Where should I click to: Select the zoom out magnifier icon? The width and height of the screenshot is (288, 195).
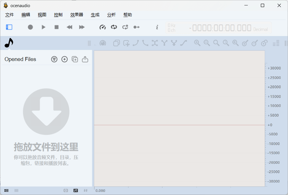click(207, 43)
